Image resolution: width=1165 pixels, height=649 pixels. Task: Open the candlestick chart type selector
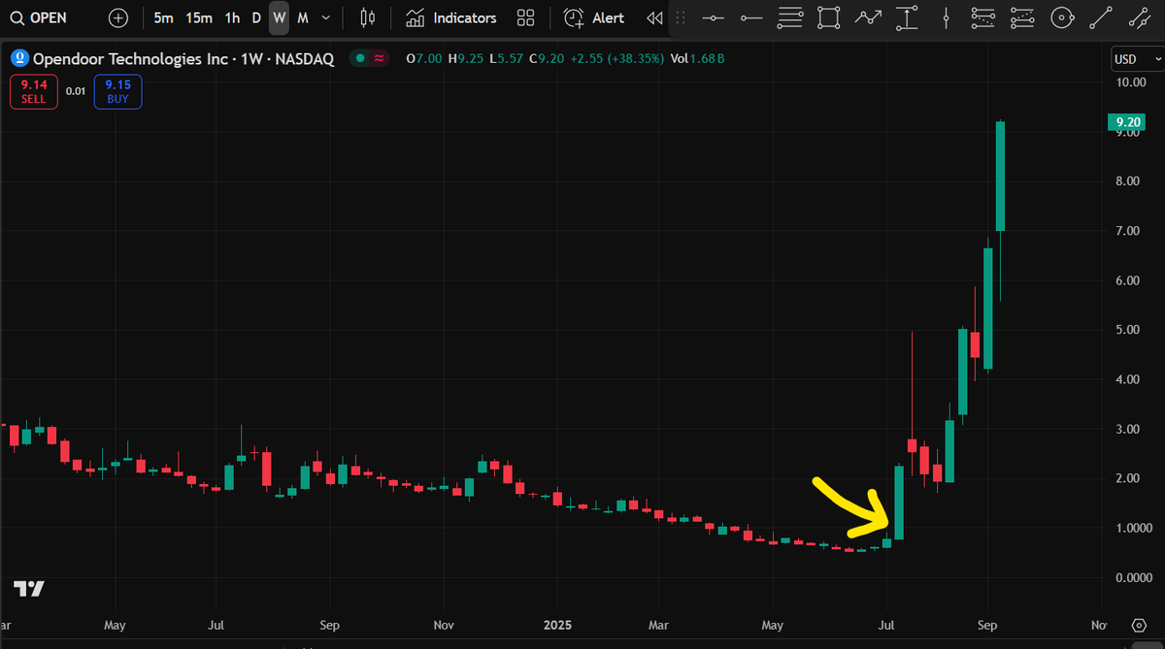(367, 17)
